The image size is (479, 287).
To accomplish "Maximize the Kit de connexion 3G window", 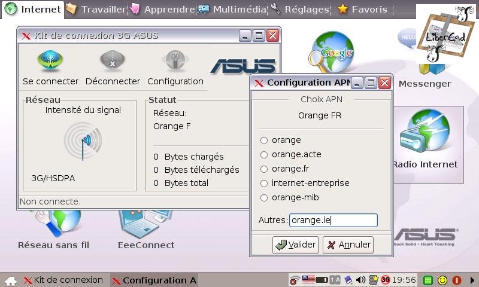I will click(259, 36).
